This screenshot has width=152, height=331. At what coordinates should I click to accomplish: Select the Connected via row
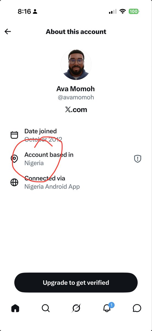(x=76, y=182)
